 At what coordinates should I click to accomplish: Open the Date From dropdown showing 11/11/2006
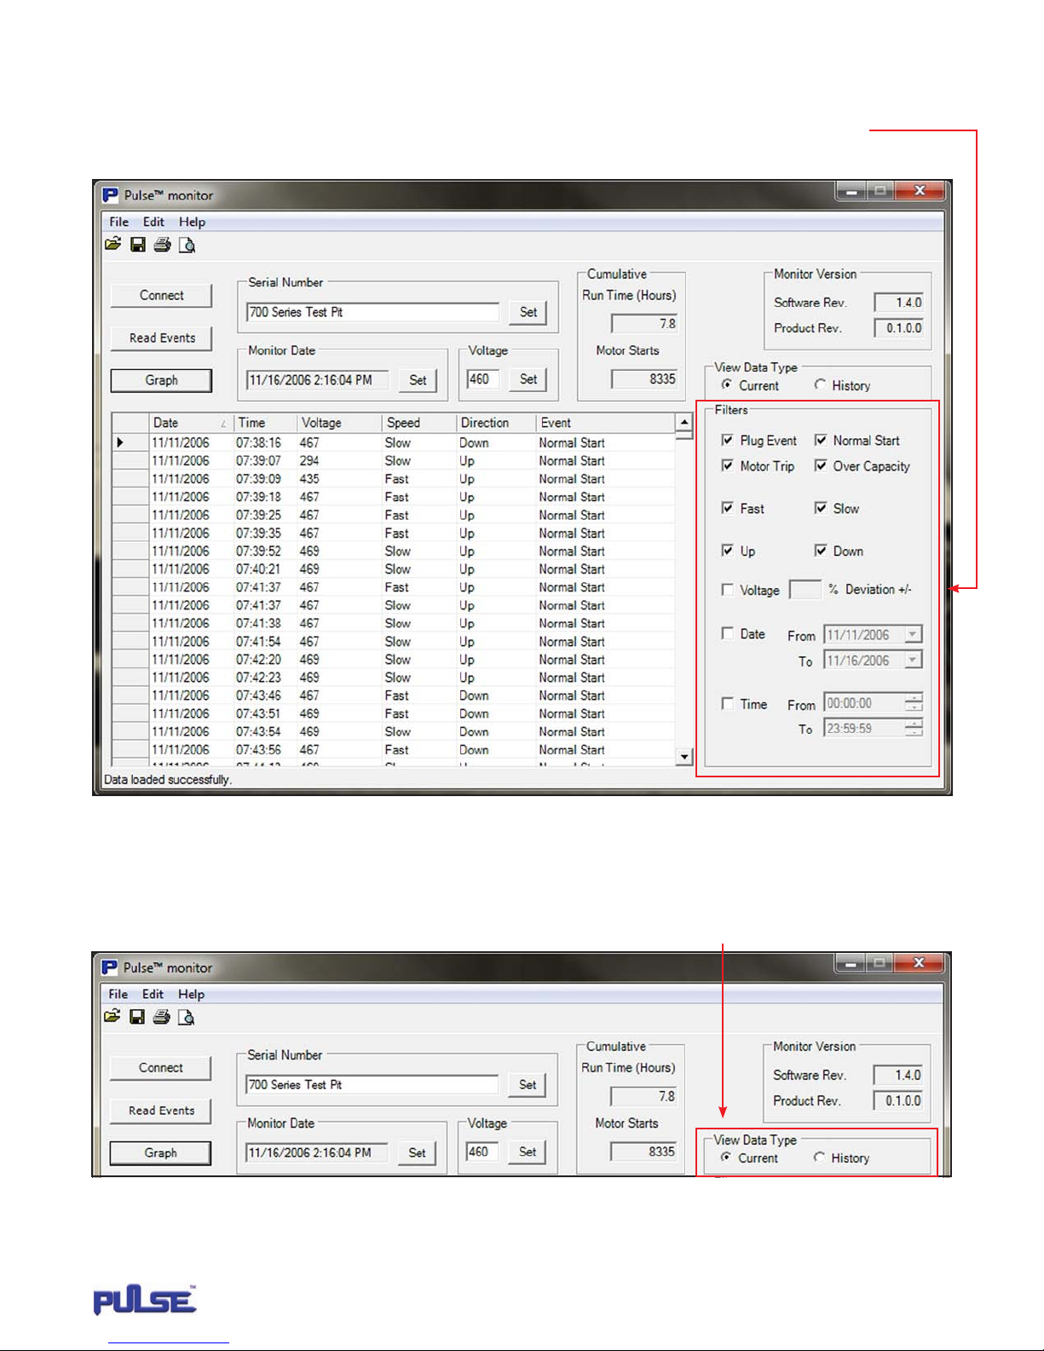tap(913, 635)
